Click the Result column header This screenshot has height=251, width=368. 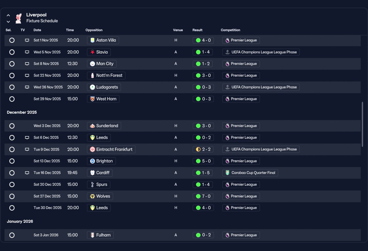click(x=198, y=30)
